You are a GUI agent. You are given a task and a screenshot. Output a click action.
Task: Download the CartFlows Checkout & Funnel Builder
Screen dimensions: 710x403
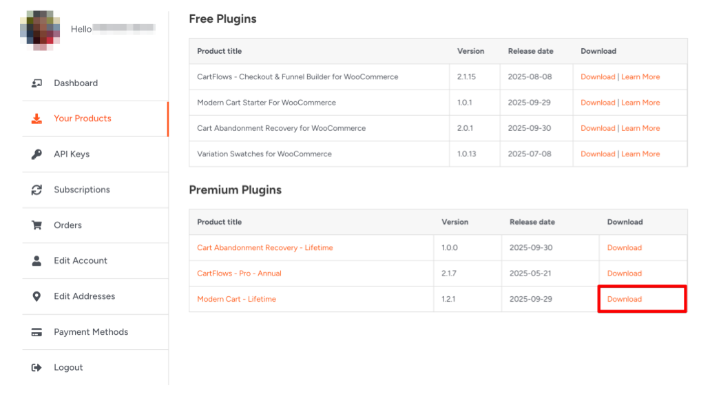(x=597, y=77)
